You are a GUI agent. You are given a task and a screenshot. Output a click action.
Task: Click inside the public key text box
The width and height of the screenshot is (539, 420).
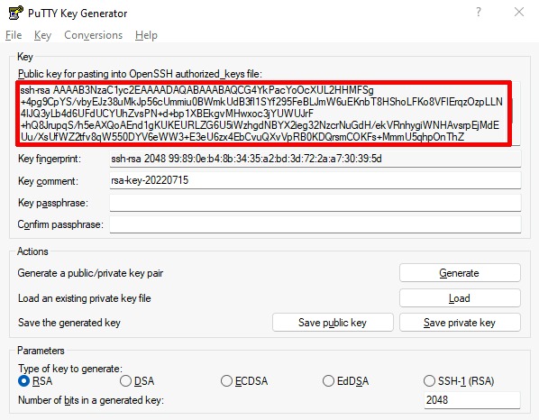264,114
